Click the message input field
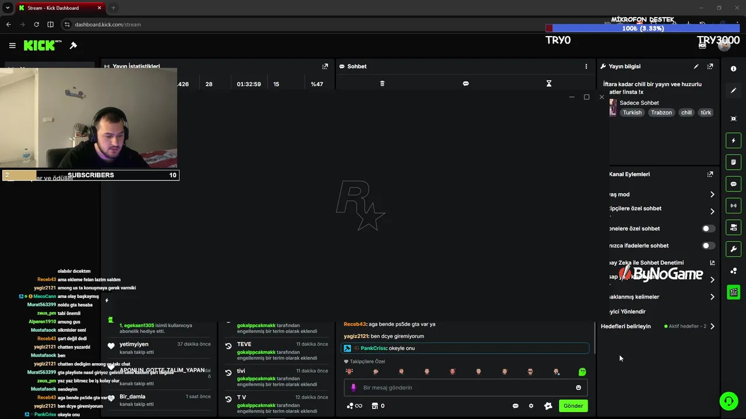This screenshot has height=419, width=746. tap(466, 388)
